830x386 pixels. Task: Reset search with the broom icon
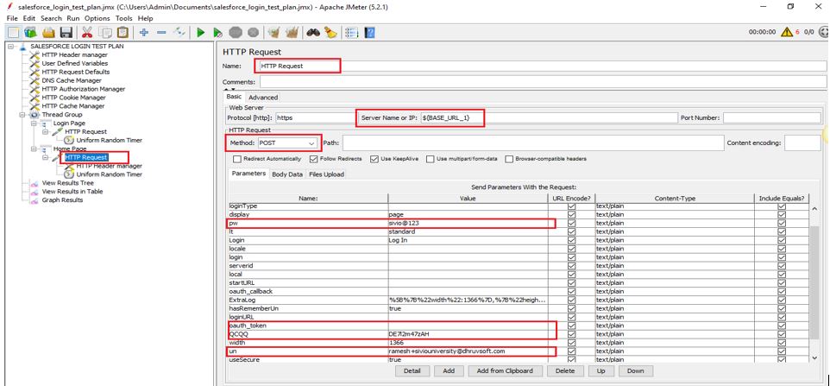click(x=330, y=33)
